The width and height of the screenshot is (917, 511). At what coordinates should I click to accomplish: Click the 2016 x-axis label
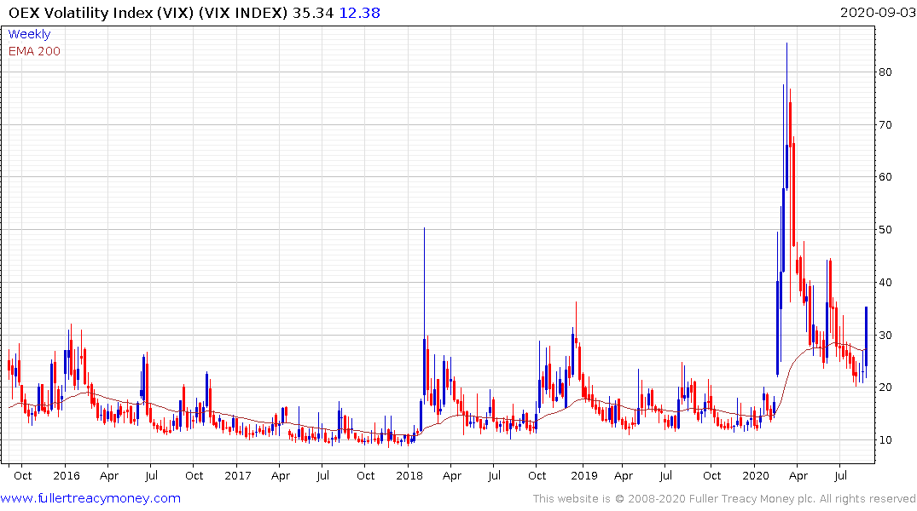66,475
